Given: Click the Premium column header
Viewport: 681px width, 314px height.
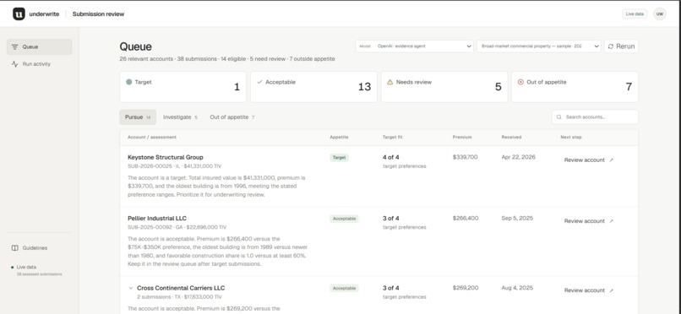Looking at the screenshot, I should (x=462, y=137).
